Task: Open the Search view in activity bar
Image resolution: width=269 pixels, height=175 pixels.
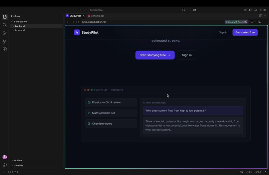Action: 5,25
